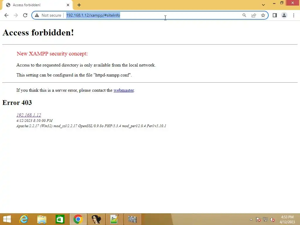Bookmark this page with the star

pos(263,15)
